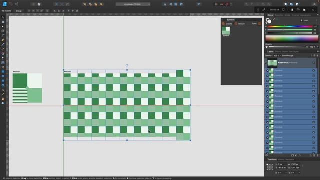320x180 pixels.
Task: Select the View hand tool
Action: [x=3, y=99]
